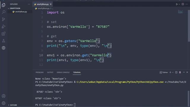The height and width of the screenshot is (107, 190).
Task: Click the EXPLORER panel title
Action: (x=14, y=4)
